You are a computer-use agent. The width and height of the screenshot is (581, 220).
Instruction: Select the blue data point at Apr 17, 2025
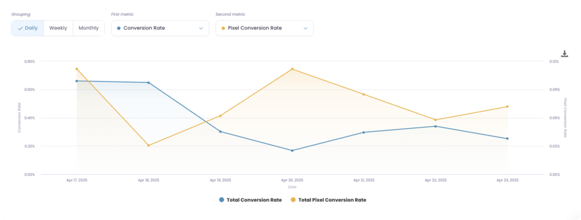[77, 81]
